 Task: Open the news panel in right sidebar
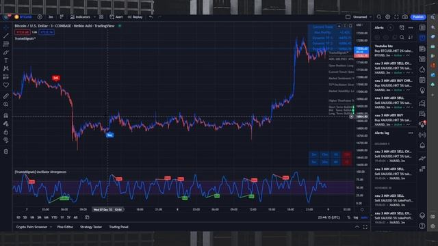point(422,49)
